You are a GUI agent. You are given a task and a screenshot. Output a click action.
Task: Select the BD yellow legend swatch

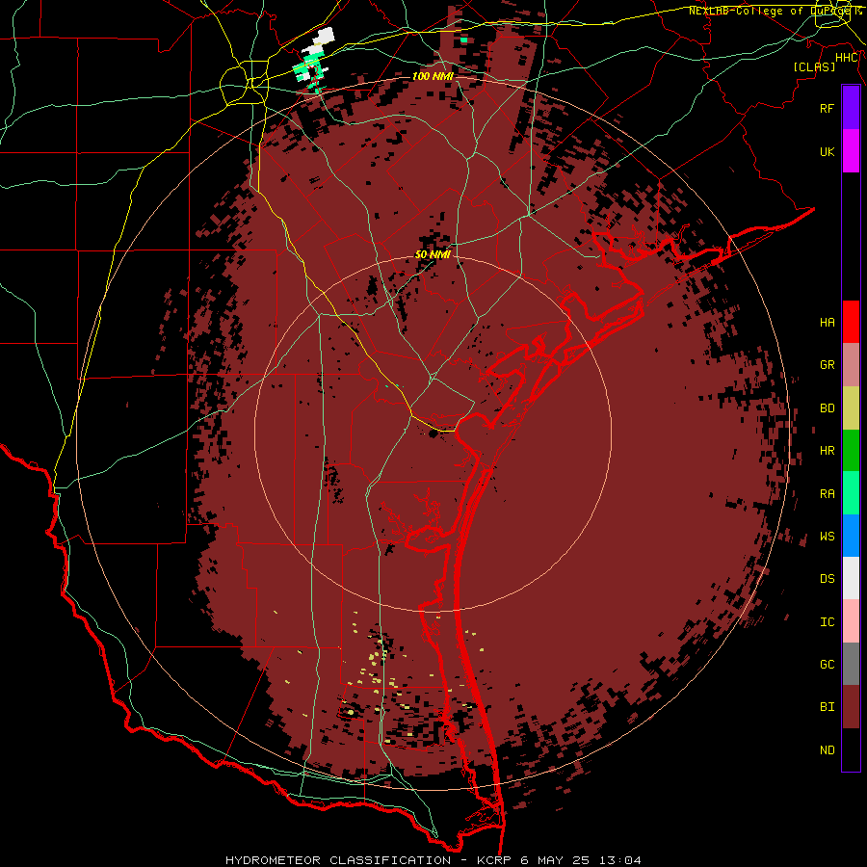[x=851, y=408]
